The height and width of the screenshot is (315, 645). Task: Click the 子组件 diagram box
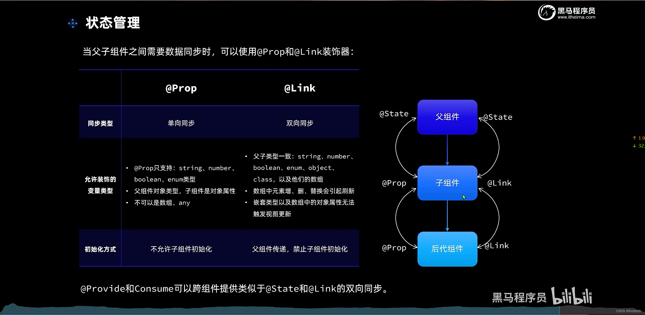point(447,183)
